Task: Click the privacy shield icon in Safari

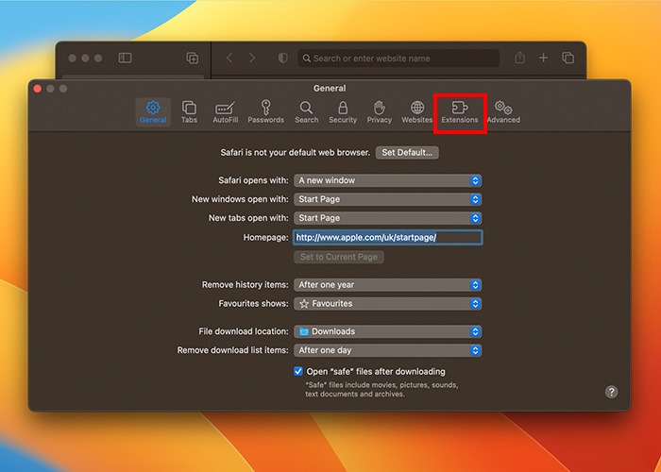Action: point(283,59)
